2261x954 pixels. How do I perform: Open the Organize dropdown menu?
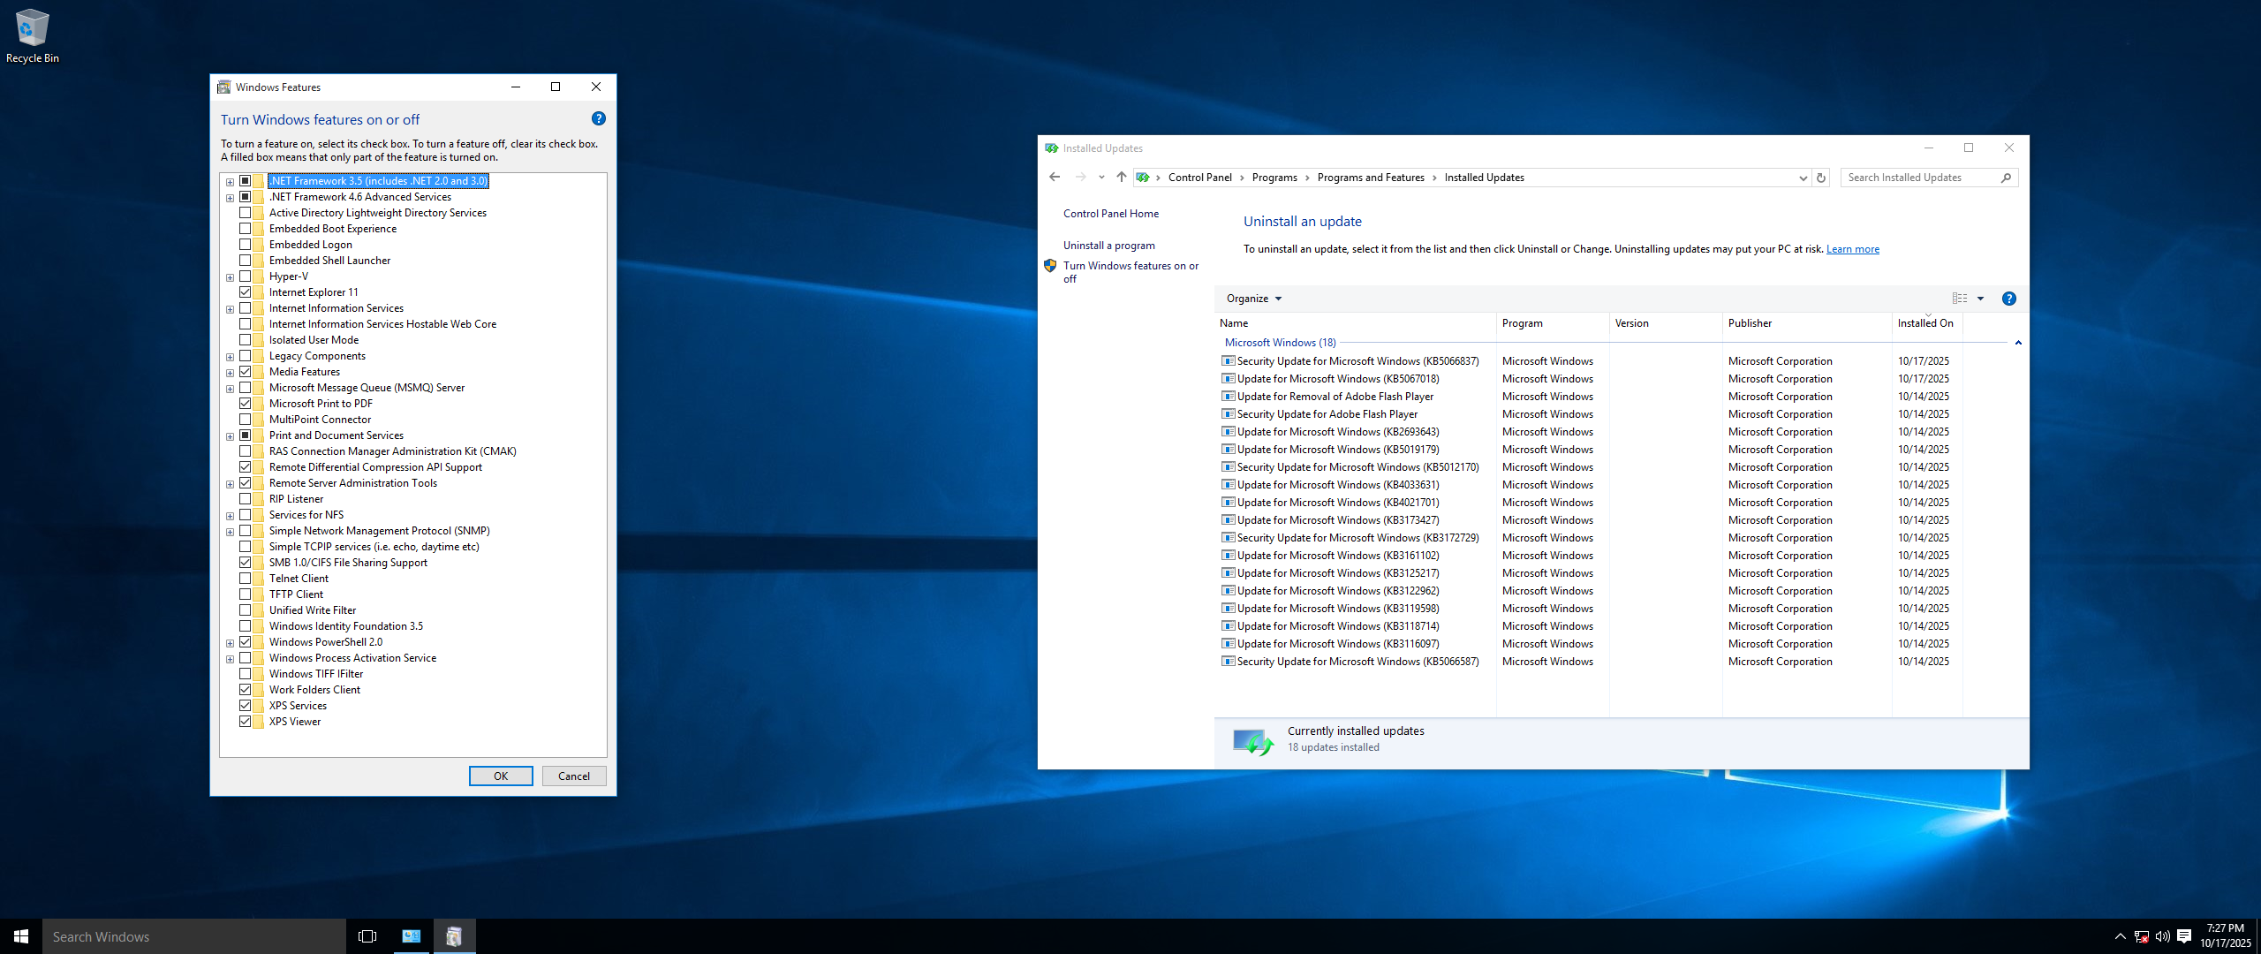click(1252, 299)
